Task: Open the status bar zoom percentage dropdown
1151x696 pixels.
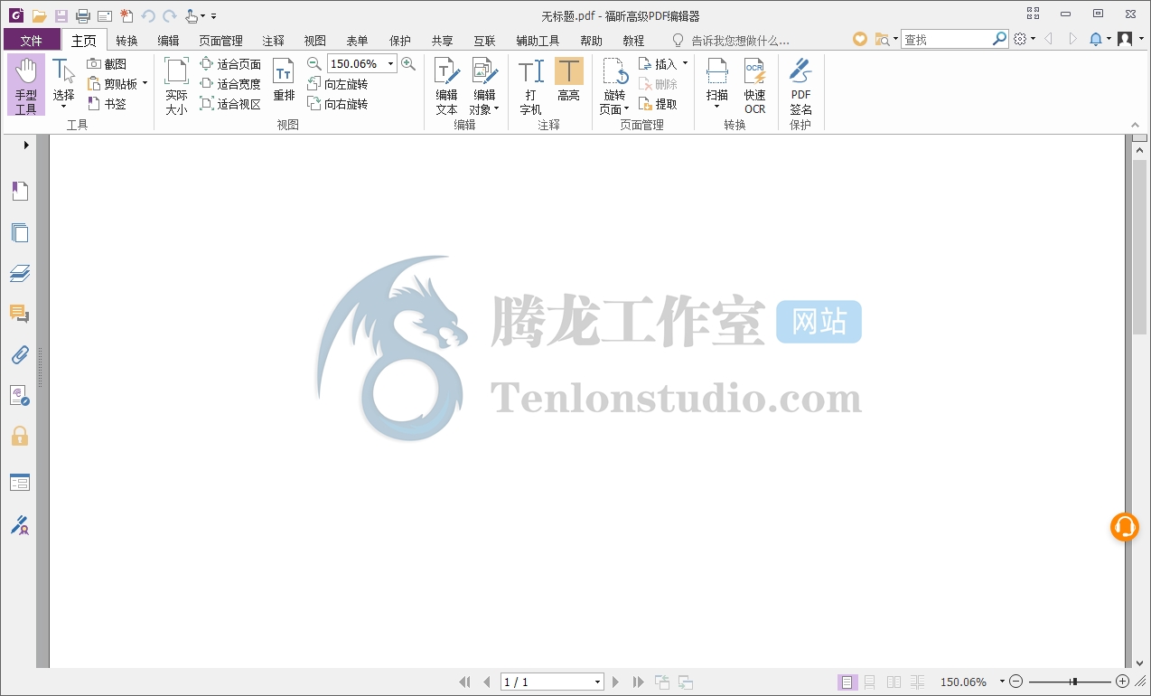Action: (1001, 682)
